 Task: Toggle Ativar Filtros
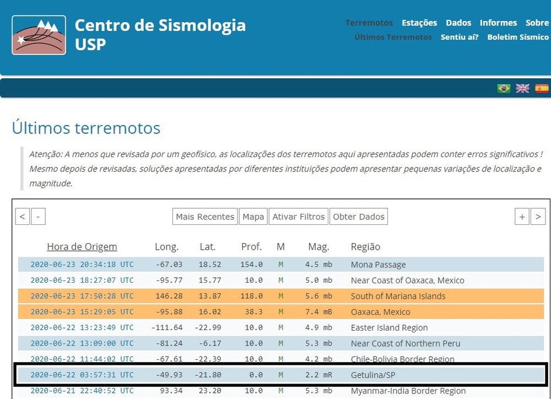[298, 217]
